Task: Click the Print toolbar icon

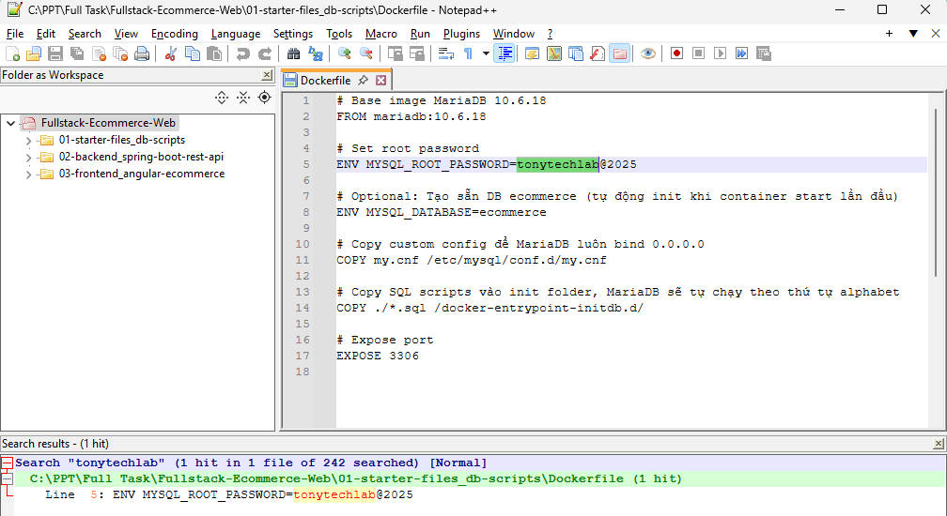Action: point(142,53)
